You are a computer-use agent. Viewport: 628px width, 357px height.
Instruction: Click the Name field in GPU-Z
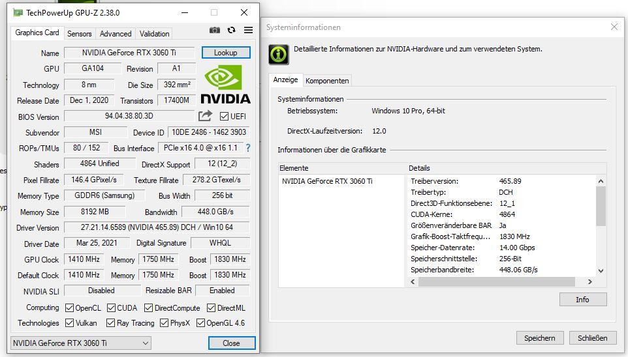[x=129, y=53]
